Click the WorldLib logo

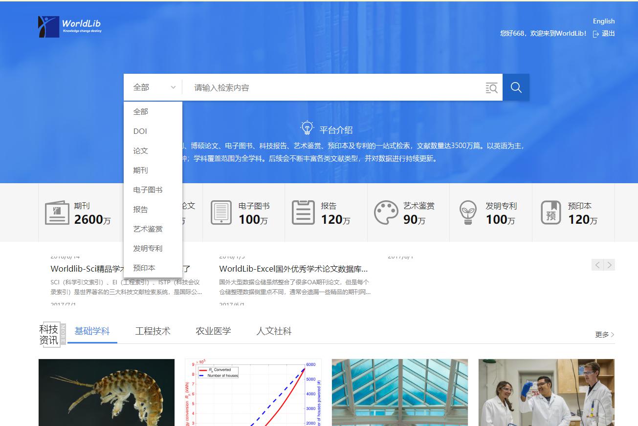70,26
